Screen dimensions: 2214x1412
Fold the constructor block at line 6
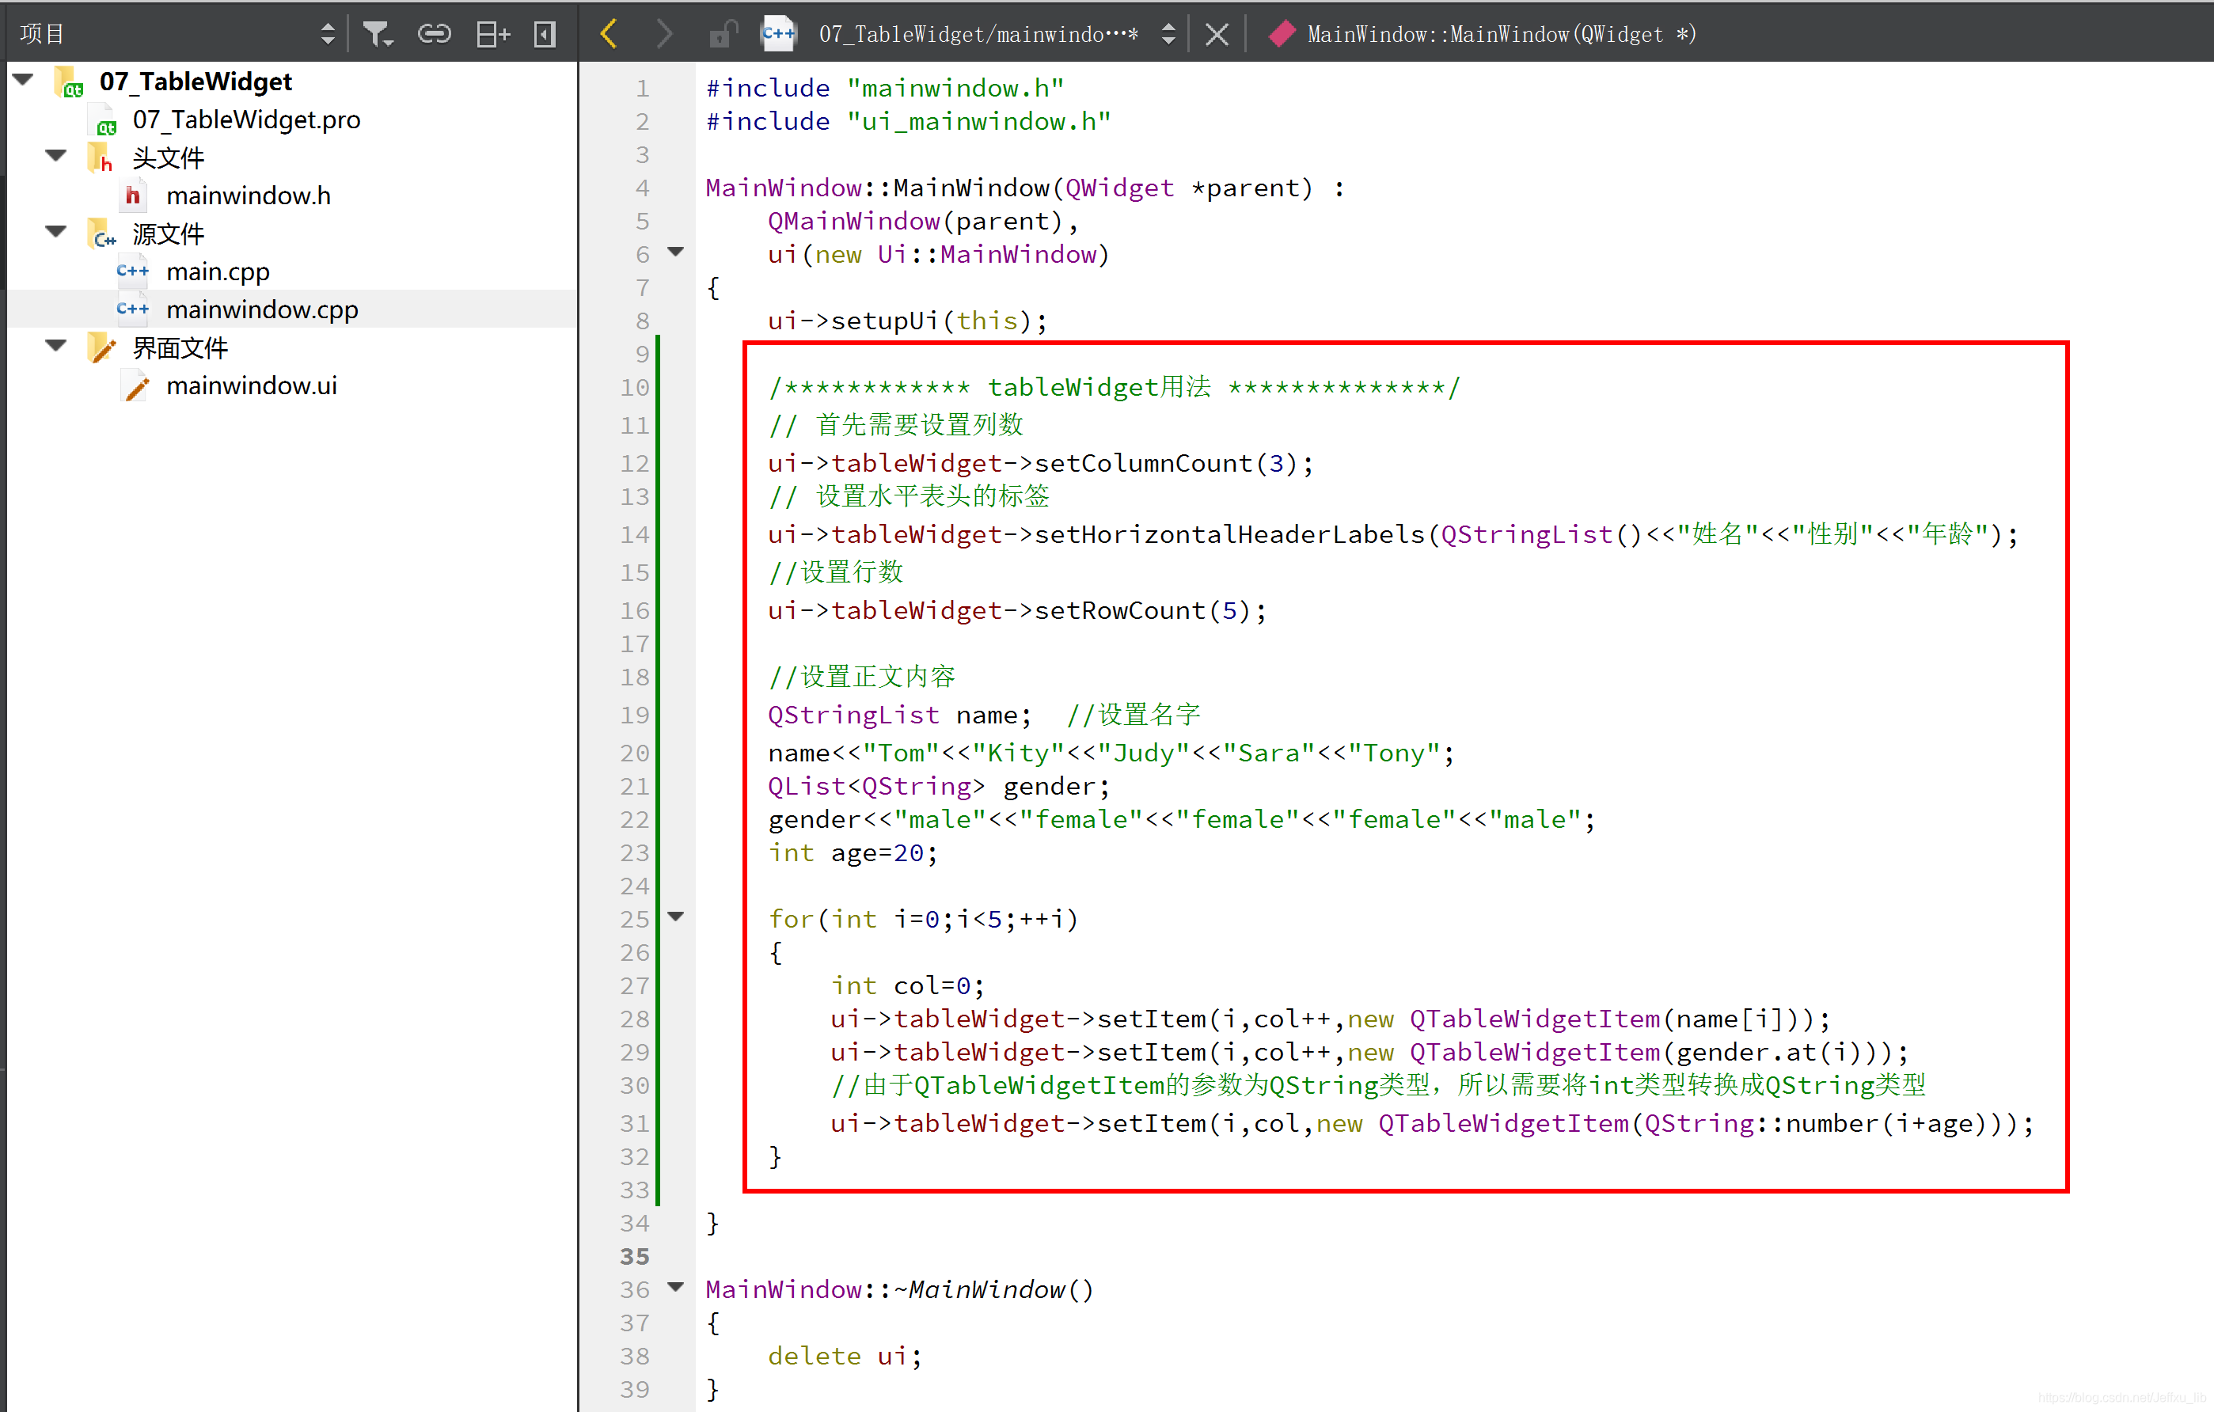(676, 252)
